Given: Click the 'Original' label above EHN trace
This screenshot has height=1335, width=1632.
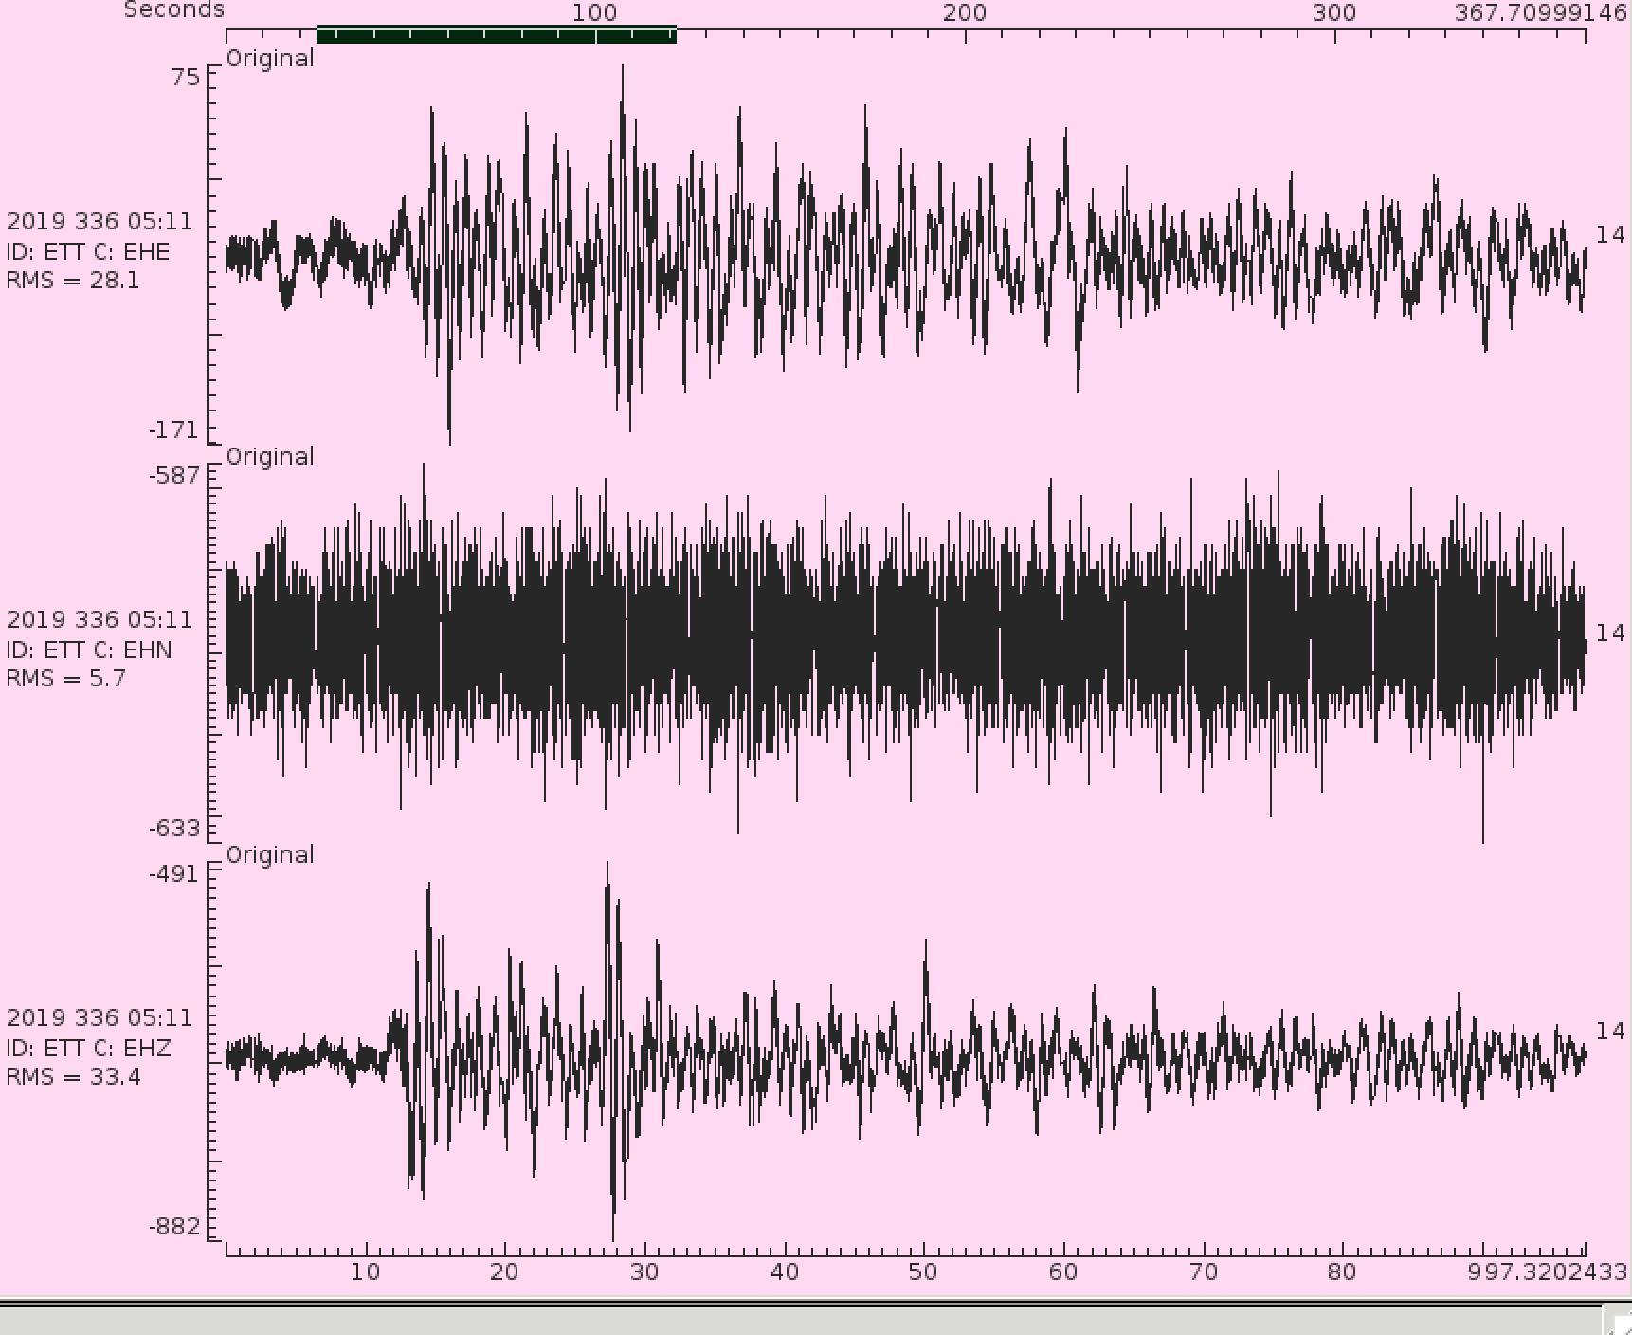Looking at the screenshot, I should click(x=270, y=457).
